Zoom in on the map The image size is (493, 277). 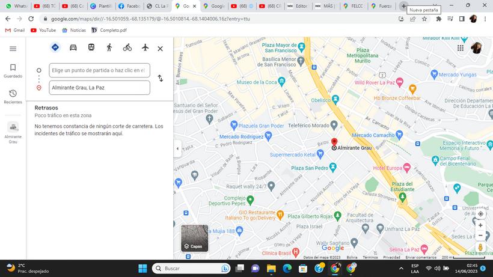click(480, 225)
